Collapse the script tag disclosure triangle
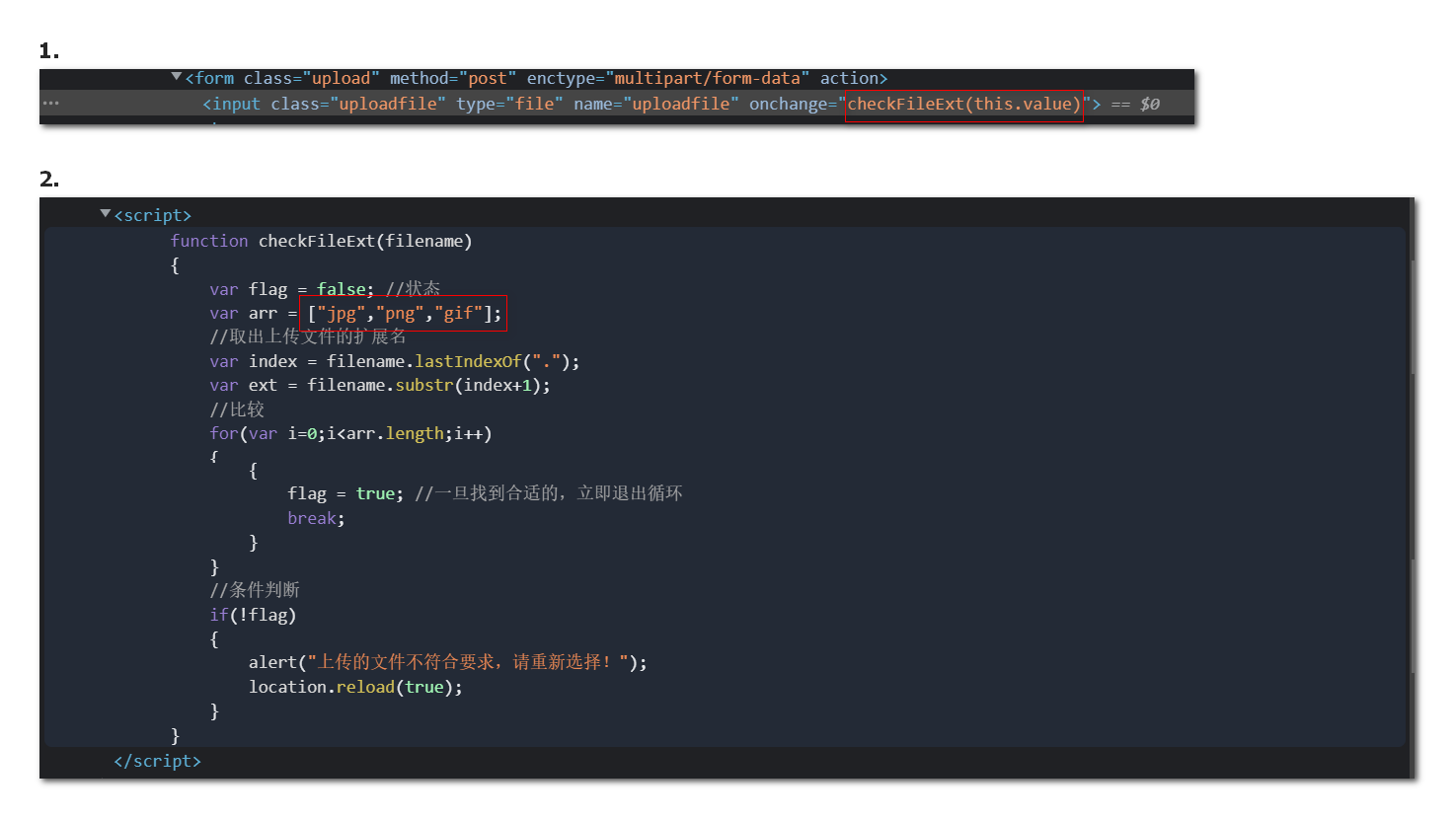 (106, 214)
